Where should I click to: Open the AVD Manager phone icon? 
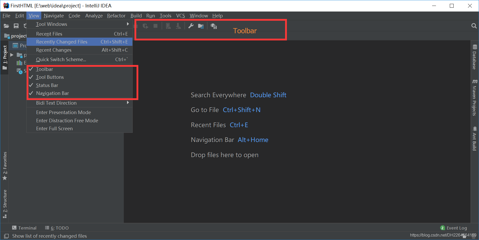click(168, 26)
